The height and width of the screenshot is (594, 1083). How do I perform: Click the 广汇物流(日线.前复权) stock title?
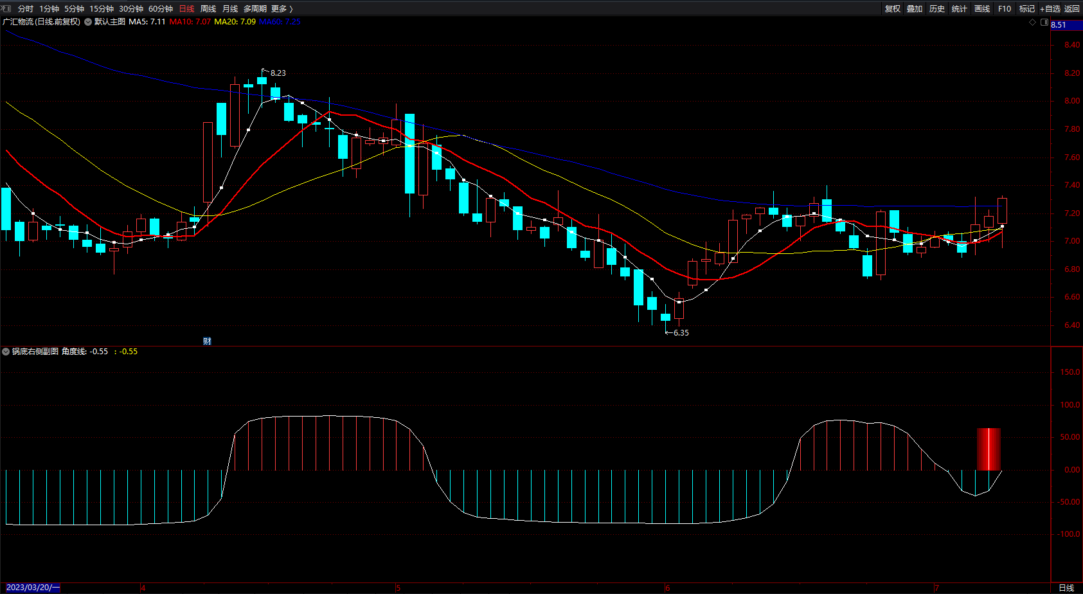point(42,22)
